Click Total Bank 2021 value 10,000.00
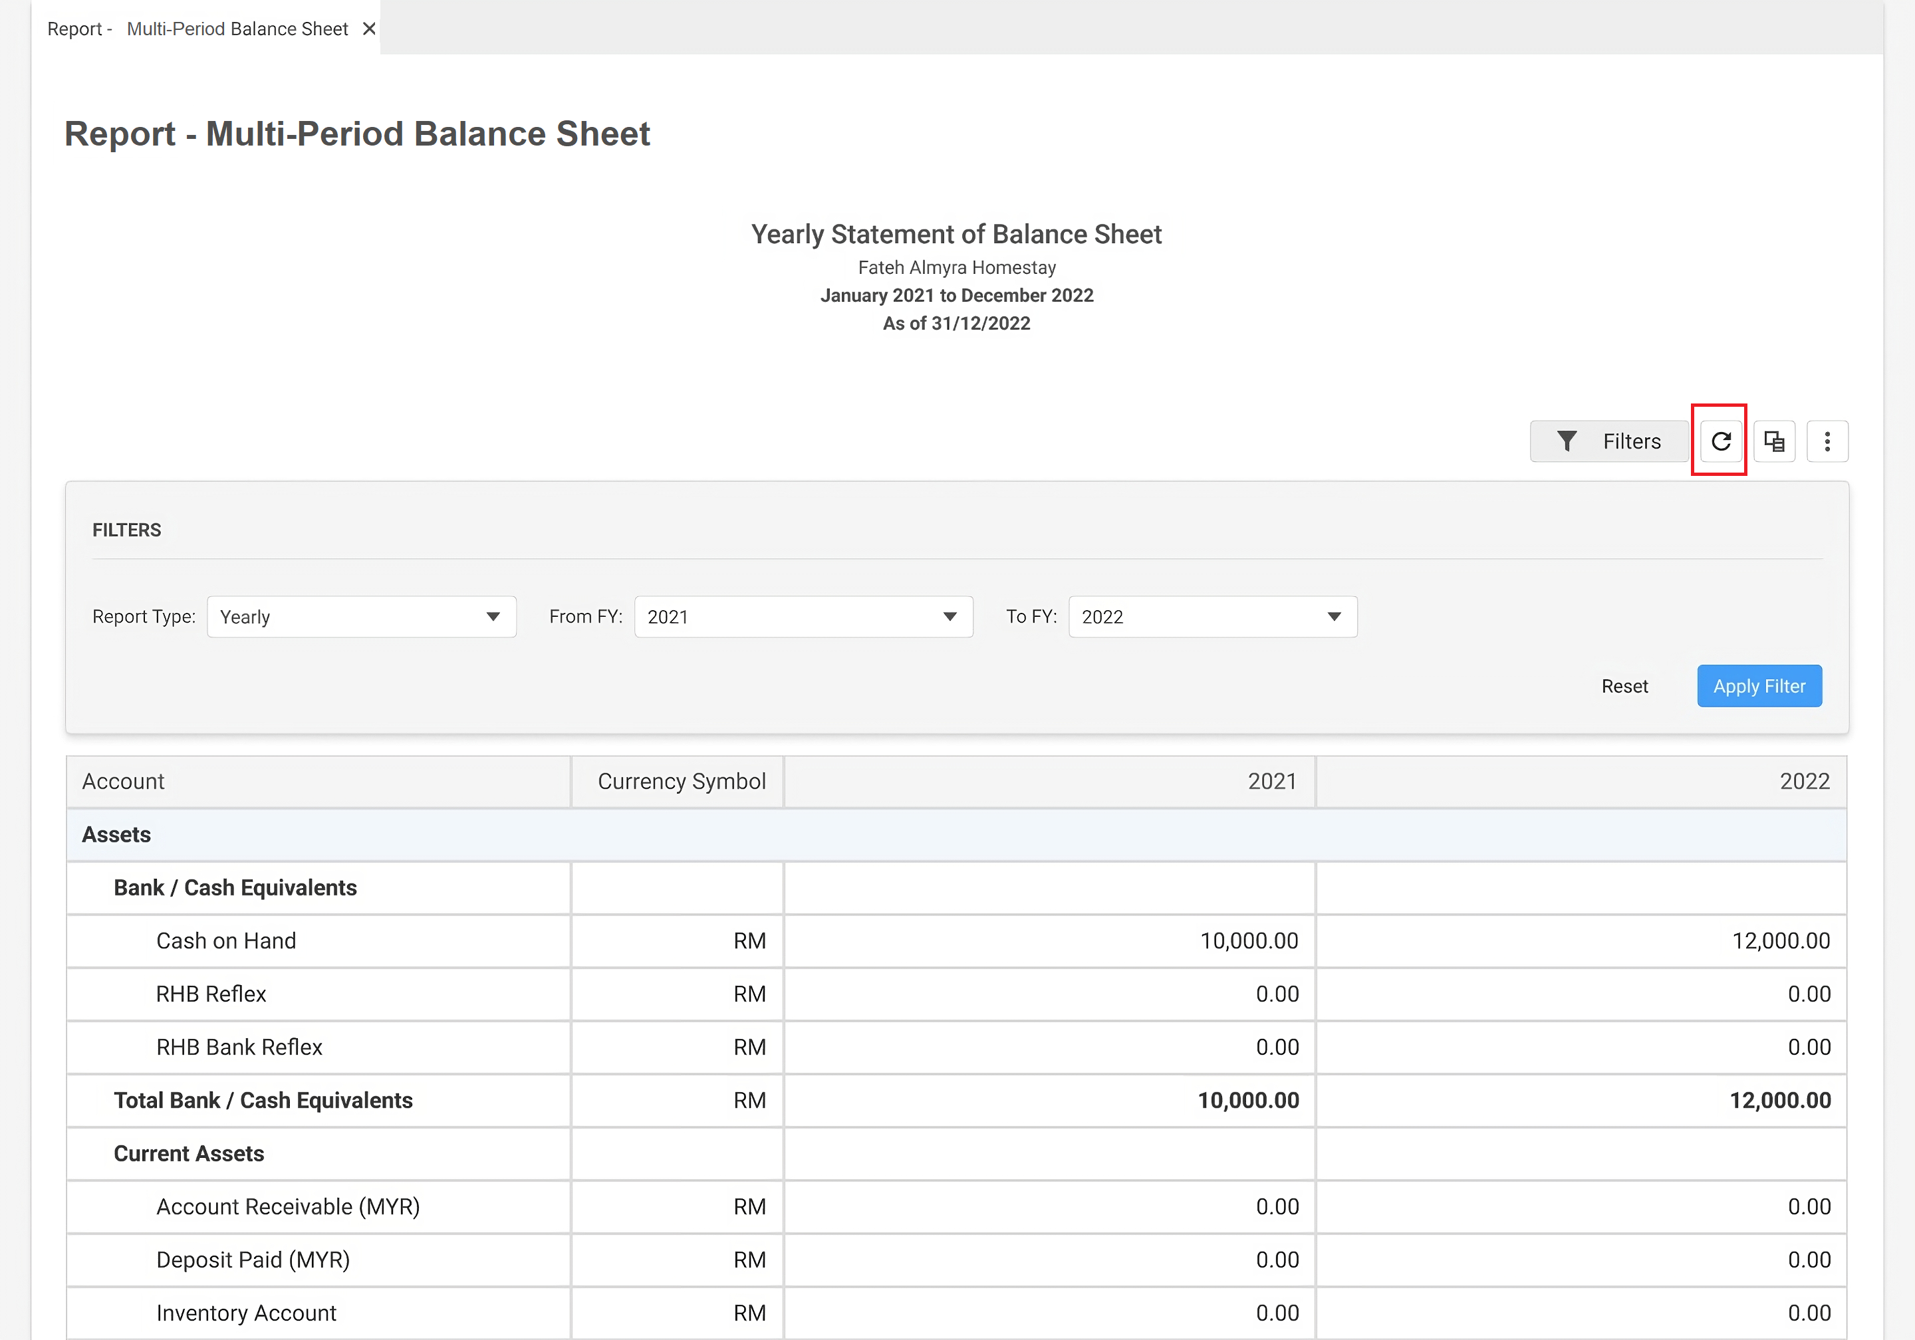Viewport: 1915px width, 1340px height. 1248,1101
